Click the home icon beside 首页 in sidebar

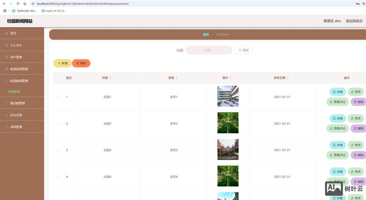tap(6, 33)
